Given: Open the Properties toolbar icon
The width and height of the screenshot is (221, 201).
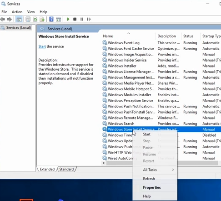Looking at the screenshot, I should click(28, 19).
